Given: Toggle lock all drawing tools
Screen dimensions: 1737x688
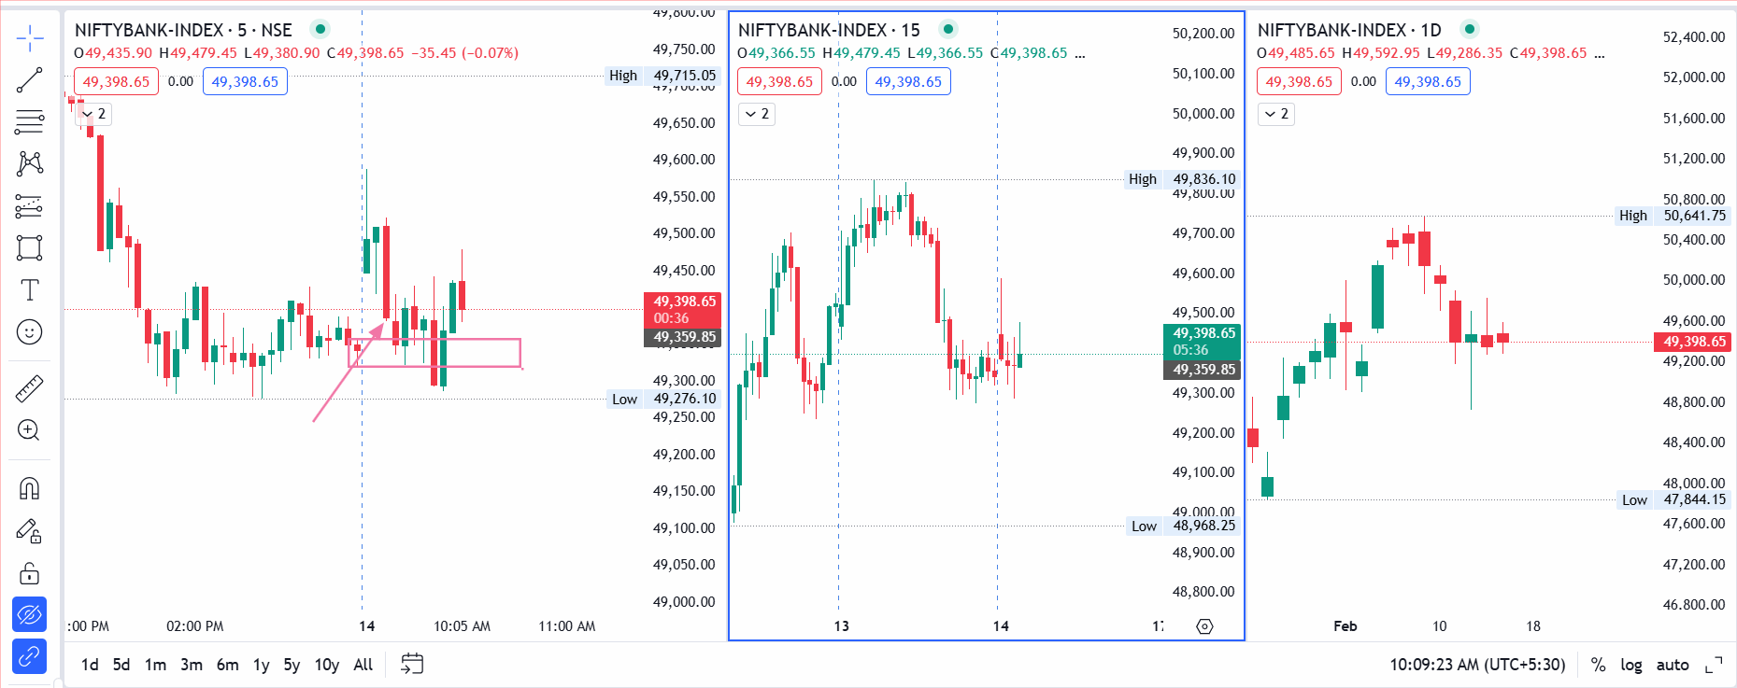Looking at the screenshot, I should click(x=30, y=573).
